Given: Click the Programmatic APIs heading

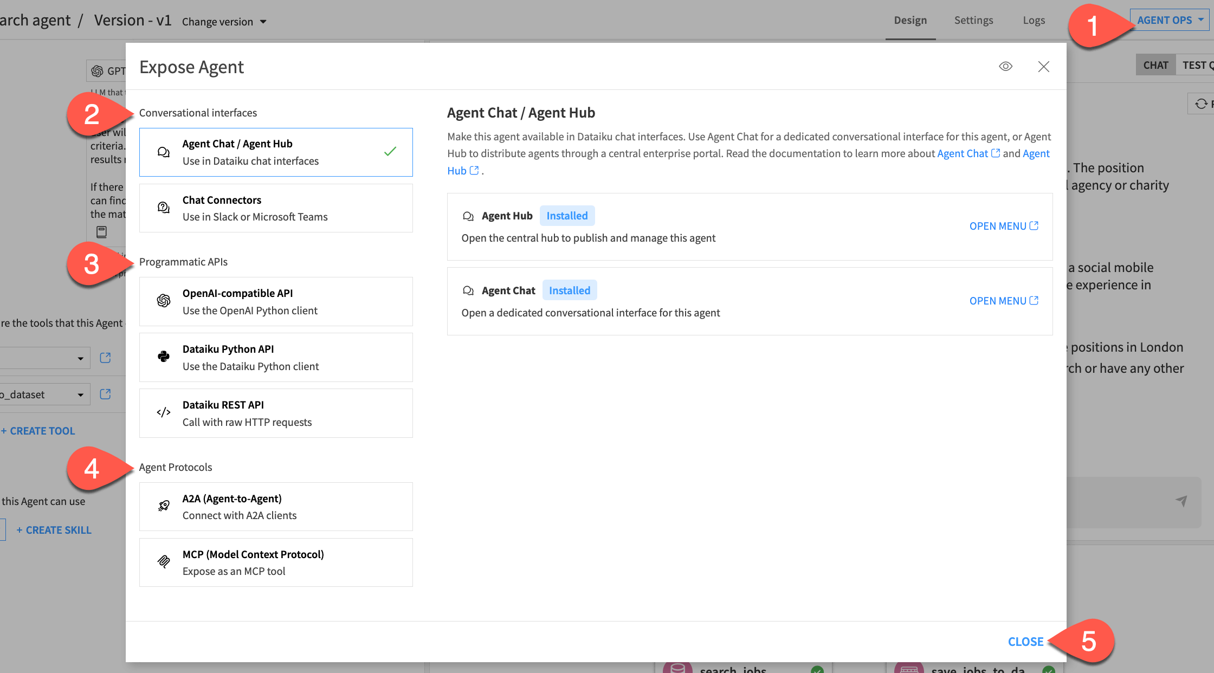Looking at the screenshot, I should point(183,262).
